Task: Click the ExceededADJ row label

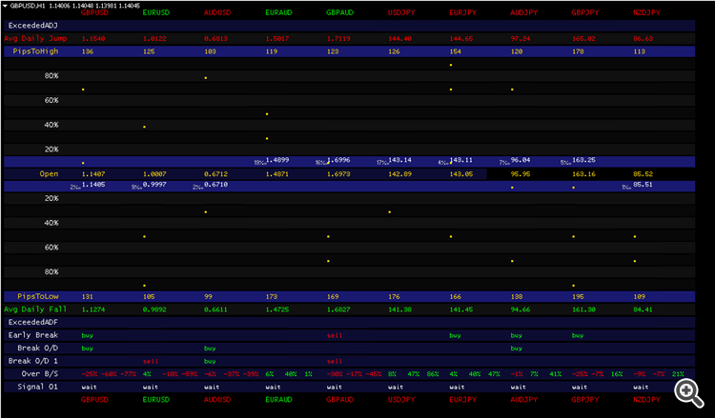Action: tap(32, 26)
